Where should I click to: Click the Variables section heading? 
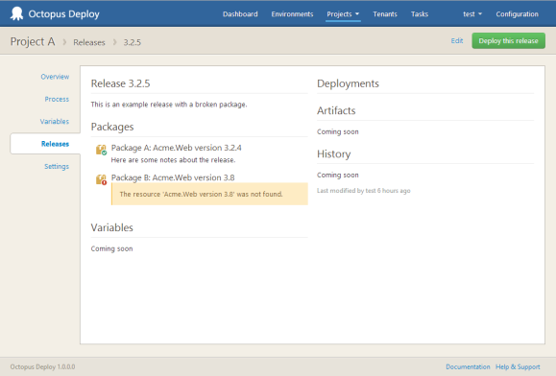click(x=111, y=227)
